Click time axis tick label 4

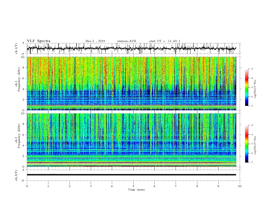pyautogui.click(x=112, y=186)
